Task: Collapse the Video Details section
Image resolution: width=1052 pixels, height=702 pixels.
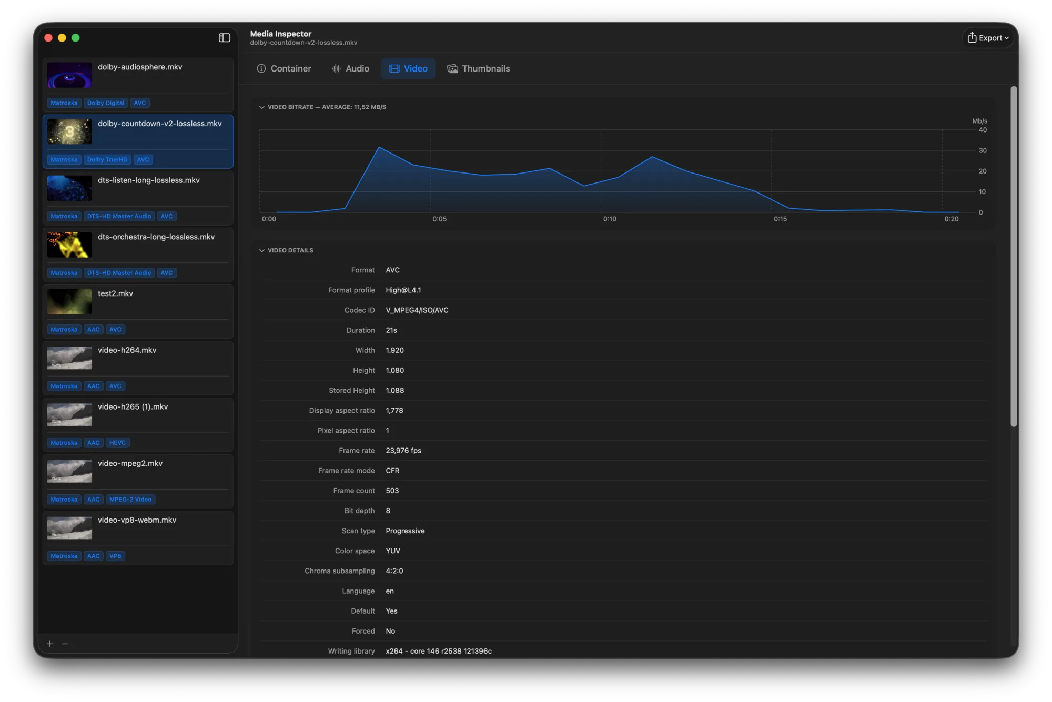Action: 262,251
